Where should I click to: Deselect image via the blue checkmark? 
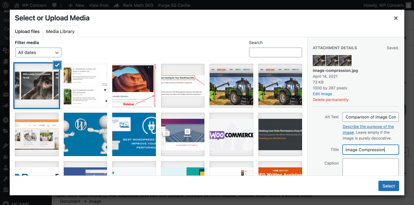pos(57,65)
